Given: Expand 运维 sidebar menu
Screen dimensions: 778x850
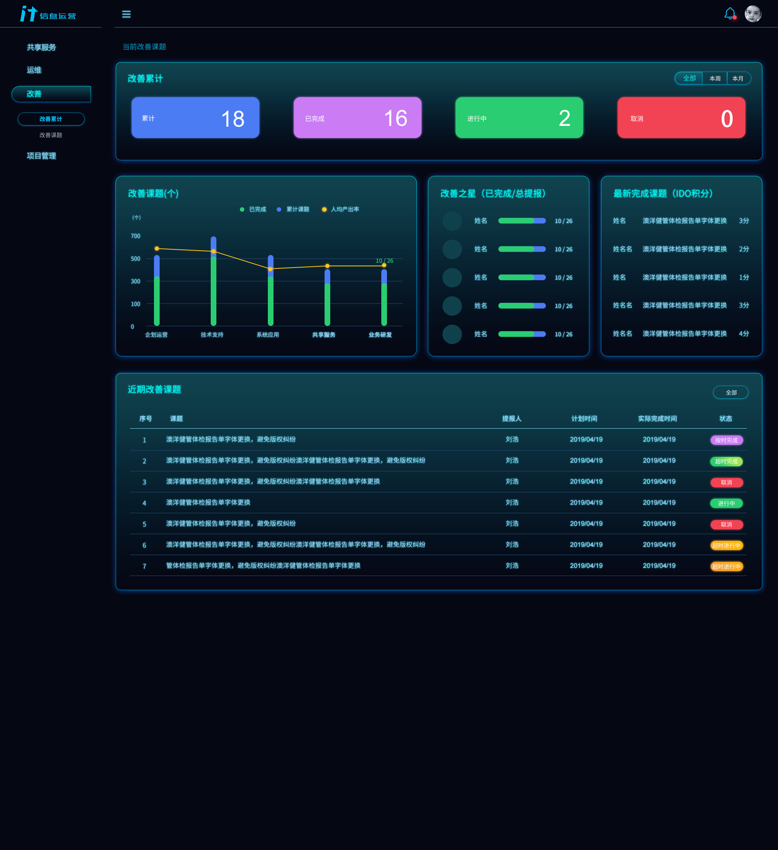Looking at the screenshot, I should (34, 70).
